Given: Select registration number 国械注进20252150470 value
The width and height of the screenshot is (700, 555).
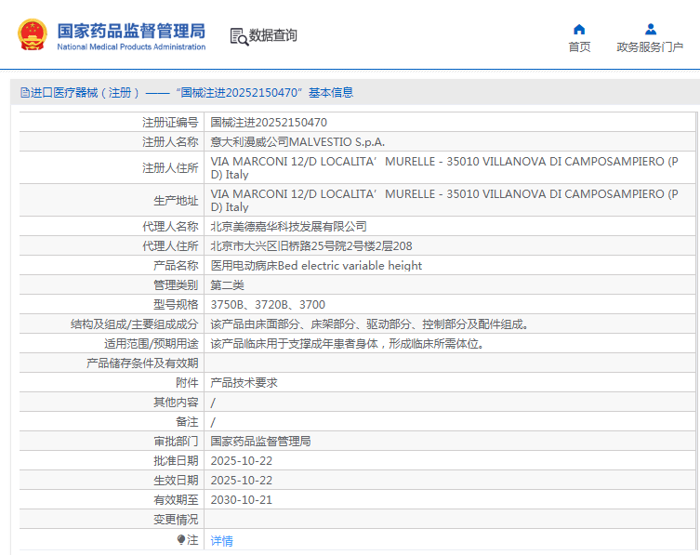Looking at the screenshot, I should pos(269,123).
